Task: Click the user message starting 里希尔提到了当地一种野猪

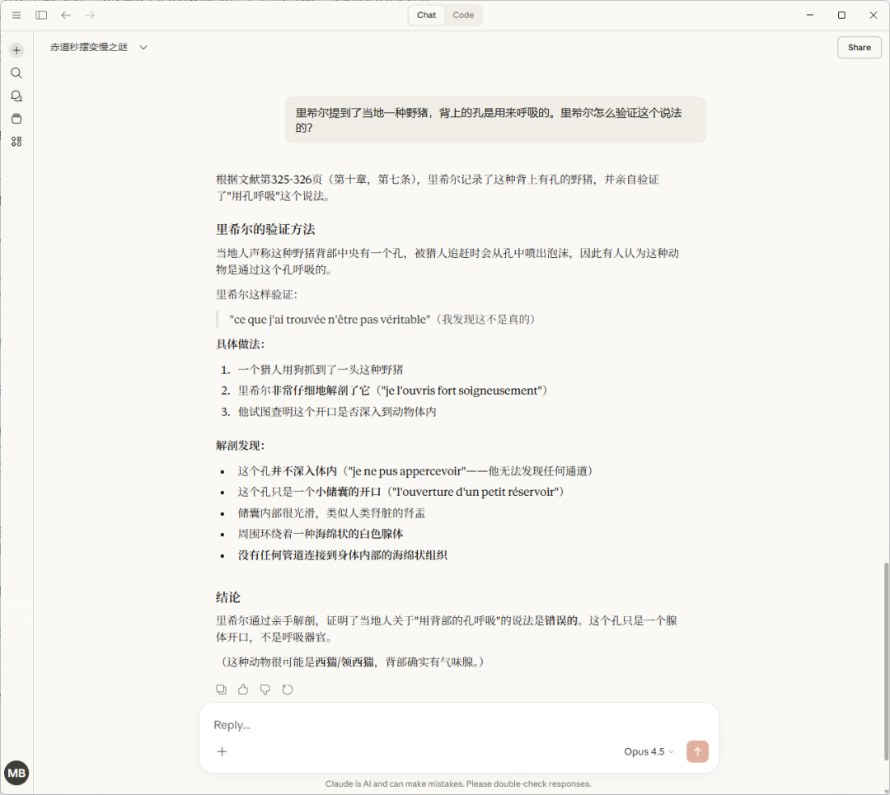Action: point(495,119)
